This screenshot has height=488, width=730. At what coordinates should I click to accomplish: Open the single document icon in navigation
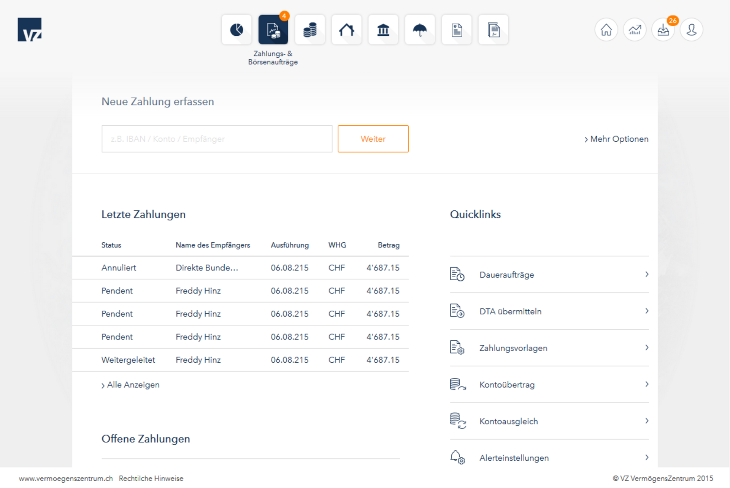pyautogui.click(x=457, y=30)
